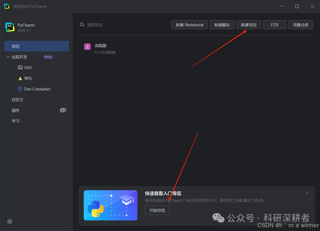
Task: Select the SSH terminal icon
Action: 20,67
